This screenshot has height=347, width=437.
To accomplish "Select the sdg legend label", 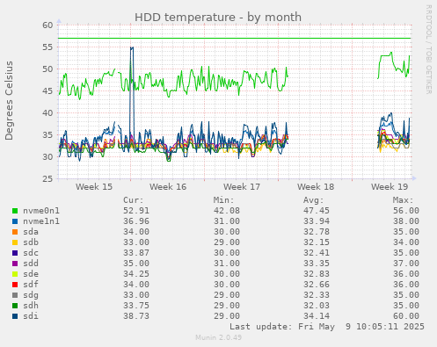I will coord(31,295).
